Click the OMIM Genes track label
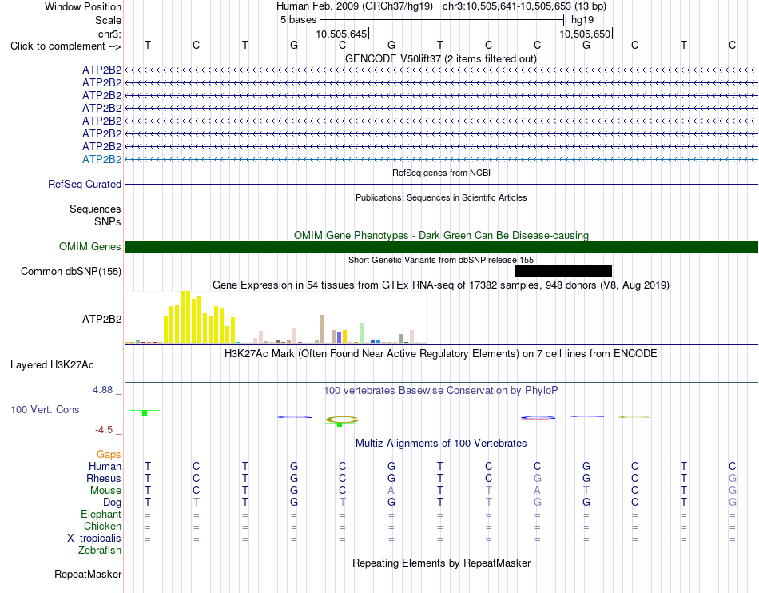Viewport: 759px width, 593px height. [x=90, y=246]
